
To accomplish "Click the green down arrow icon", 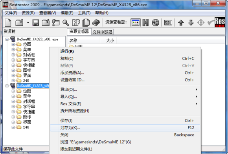I will tap(191, 23).
